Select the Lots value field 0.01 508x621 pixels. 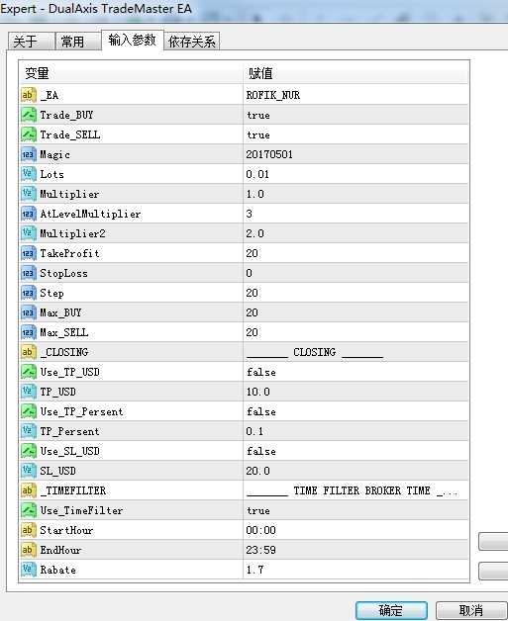(356, 174)
